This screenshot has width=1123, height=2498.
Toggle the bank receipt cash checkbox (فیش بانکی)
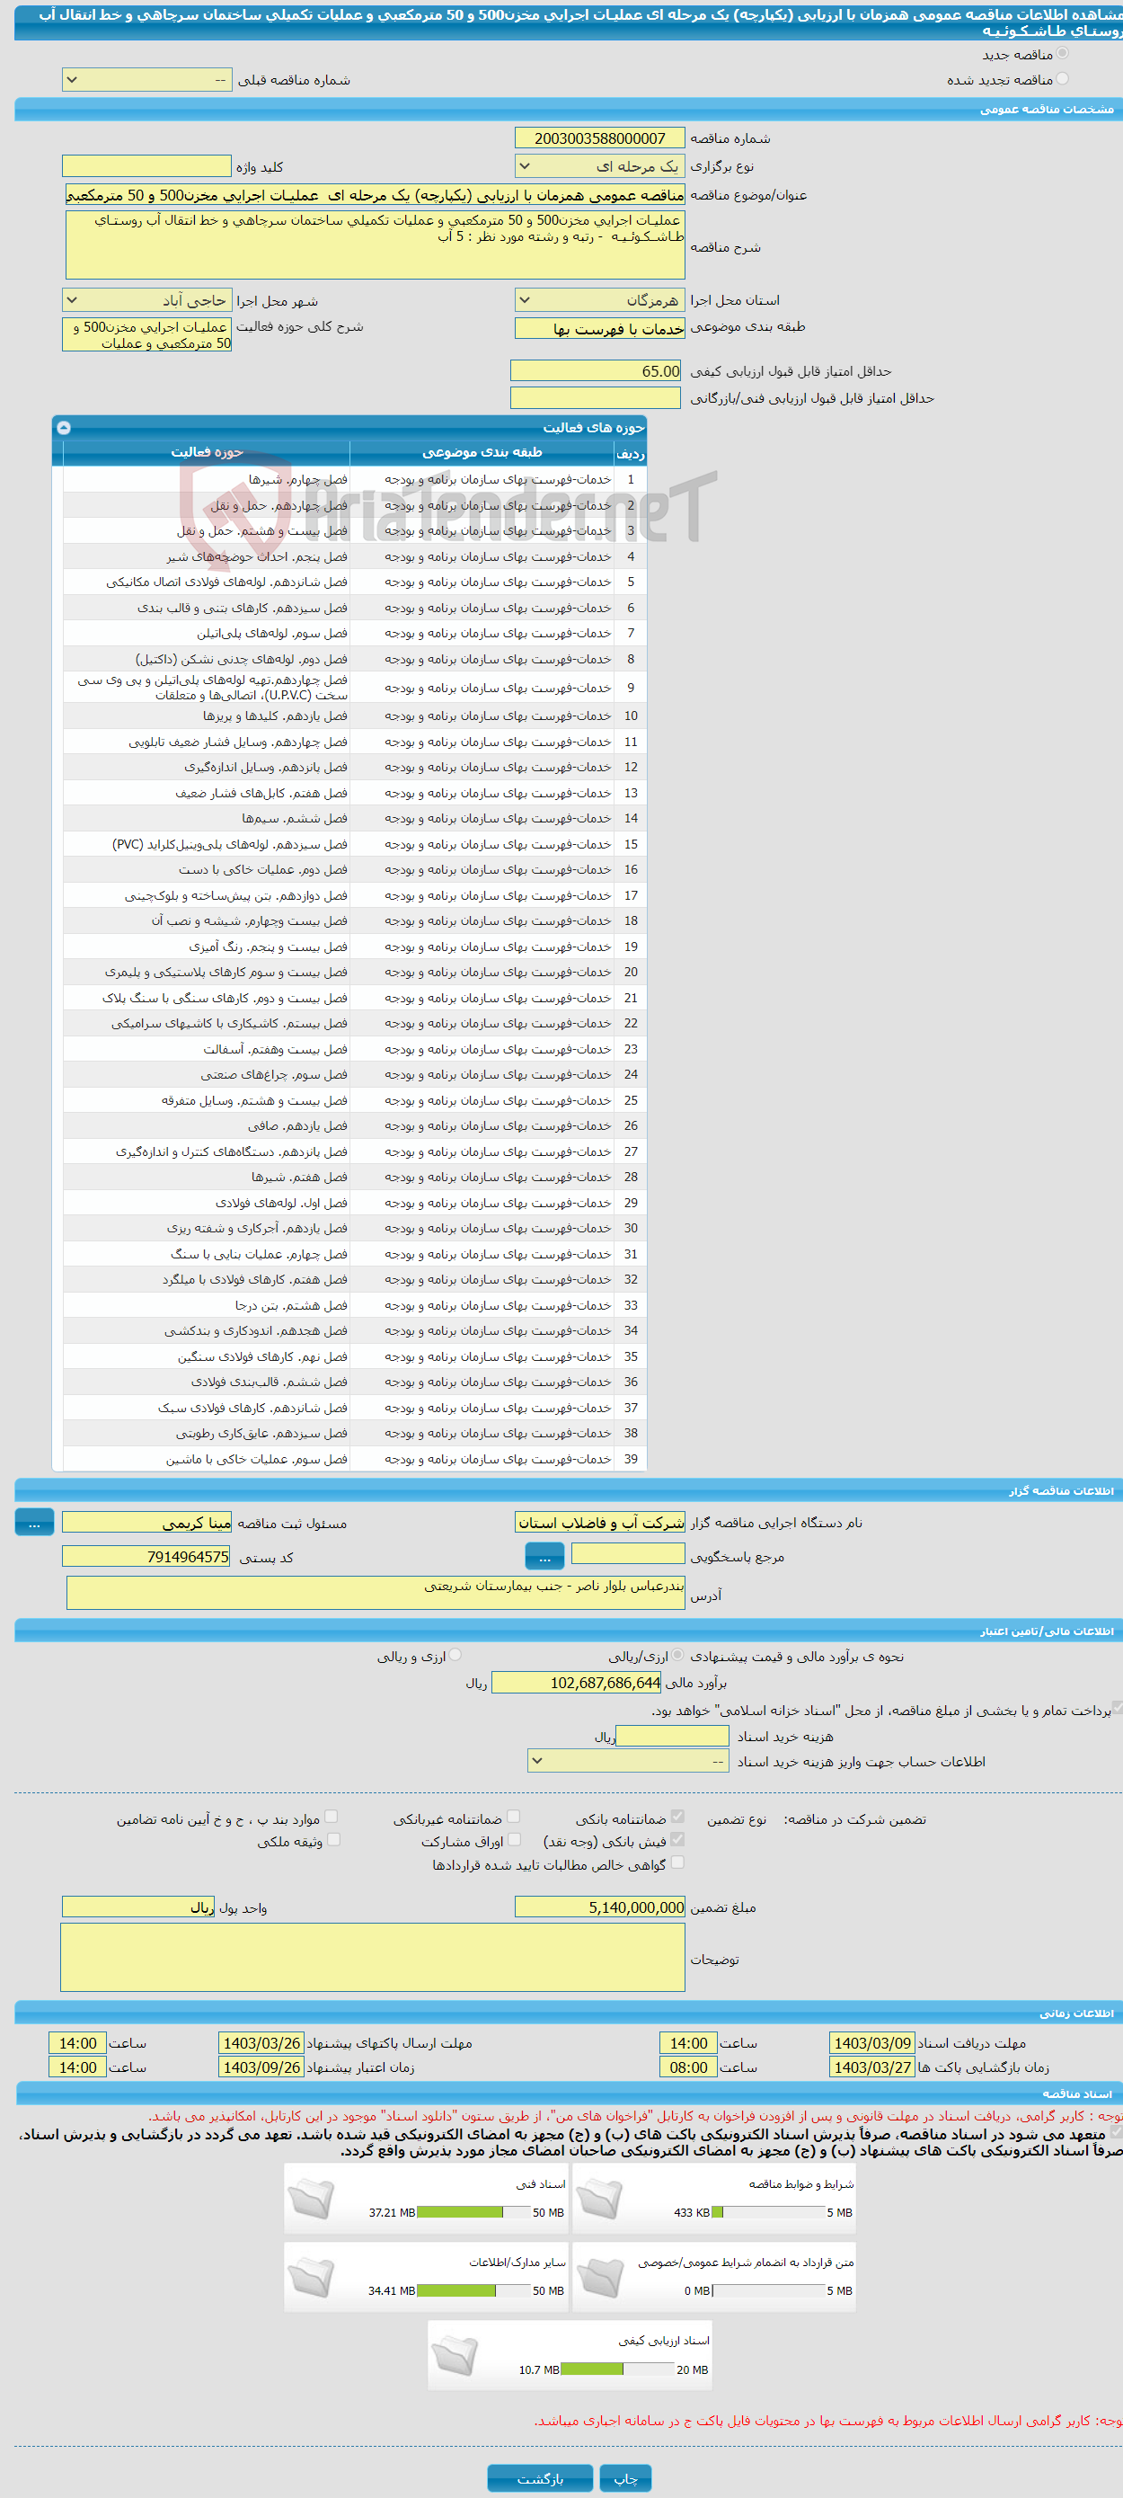[x=677, y=1839]
